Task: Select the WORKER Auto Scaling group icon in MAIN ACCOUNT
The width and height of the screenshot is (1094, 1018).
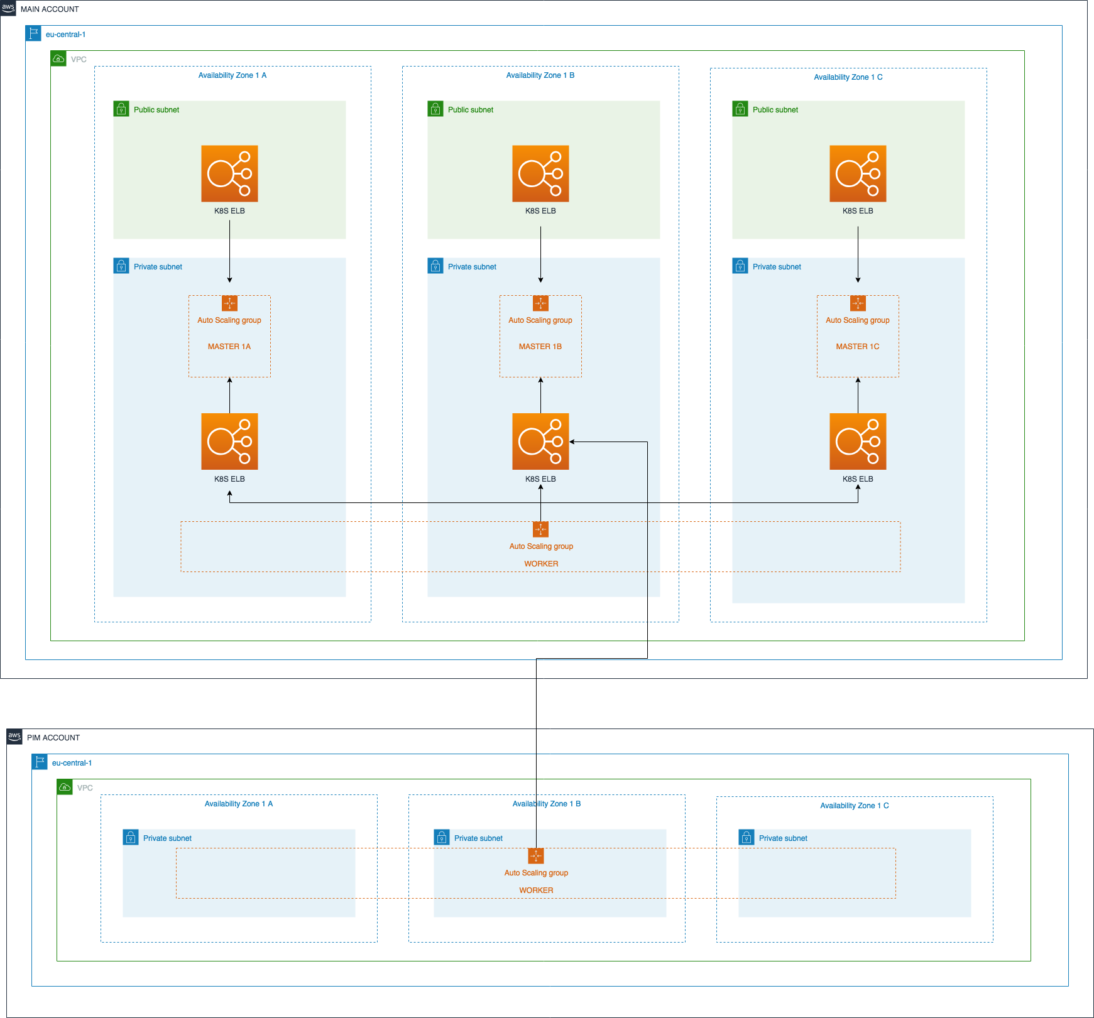Action: click(x=540, y=529)
